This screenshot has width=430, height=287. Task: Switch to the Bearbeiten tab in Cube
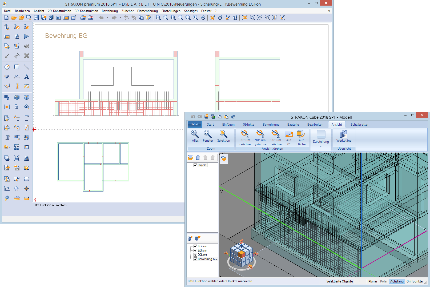pos(315,124)
